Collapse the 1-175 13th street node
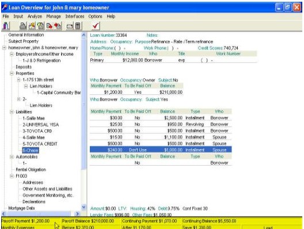The width and height of the screenshot is (304, 229). click(18, 79)
